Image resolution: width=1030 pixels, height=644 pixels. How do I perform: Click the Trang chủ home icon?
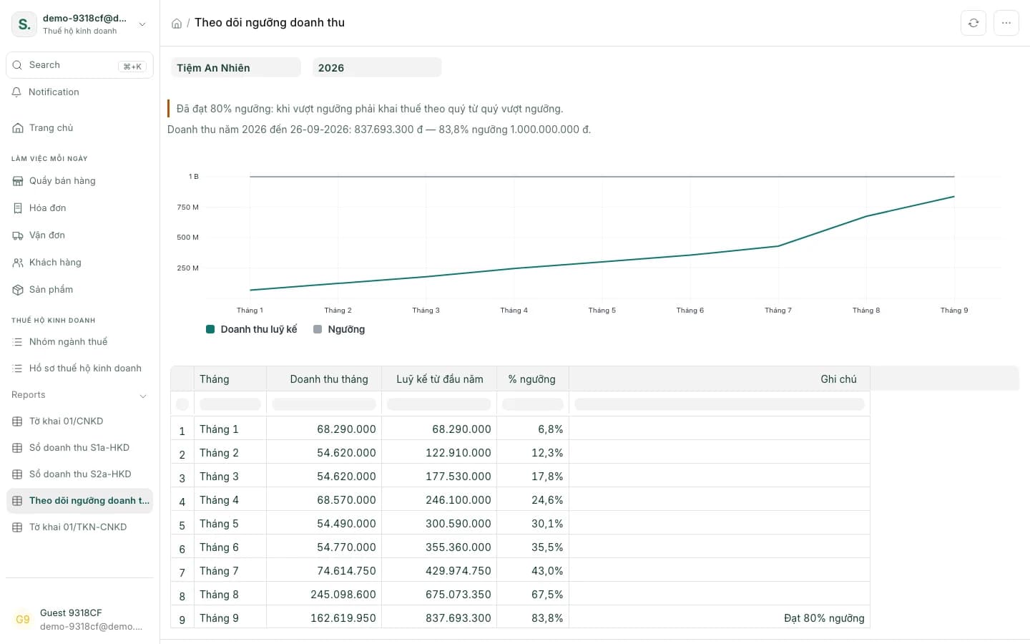pyautogui.click(x=18, y=128)
